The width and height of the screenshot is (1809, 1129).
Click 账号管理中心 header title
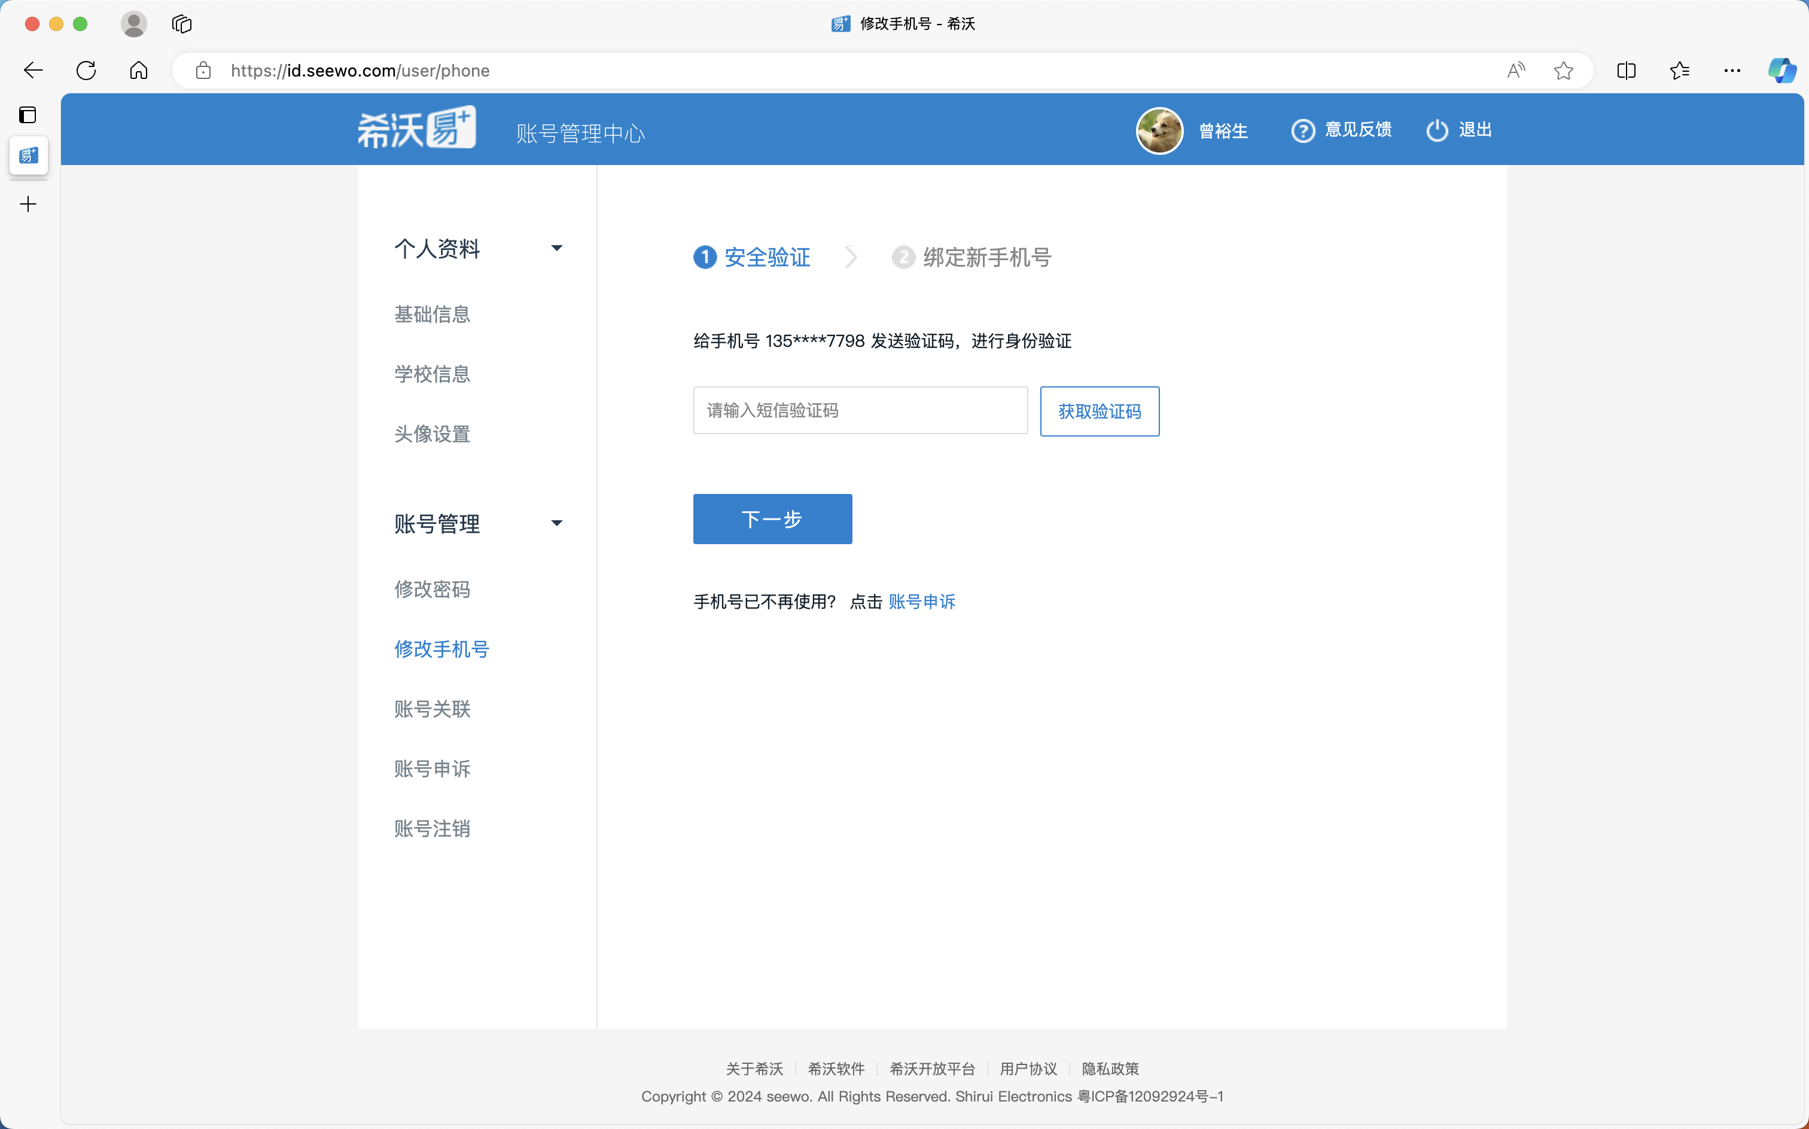point(580,134)
